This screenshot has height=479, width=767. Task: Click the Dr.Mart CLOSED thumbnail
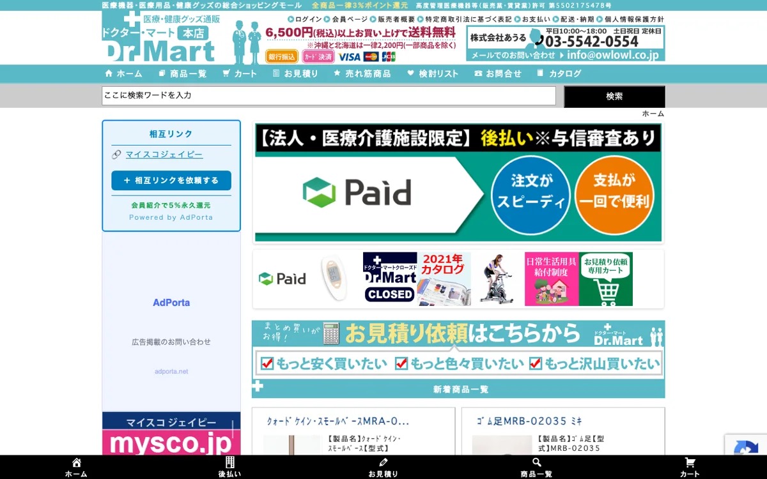click(x=390, y=279)
